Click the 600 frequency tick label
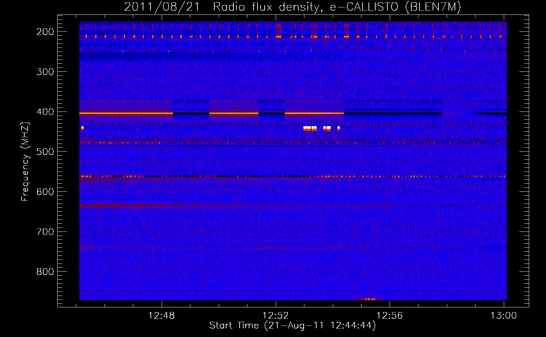 45,191
